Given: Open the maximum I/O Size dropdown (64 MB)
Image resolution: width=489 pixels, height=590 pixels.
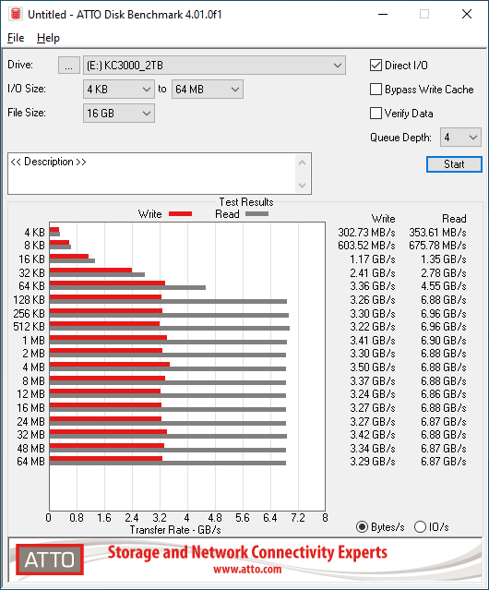Looking at the screenshot, I should [208, 90].
